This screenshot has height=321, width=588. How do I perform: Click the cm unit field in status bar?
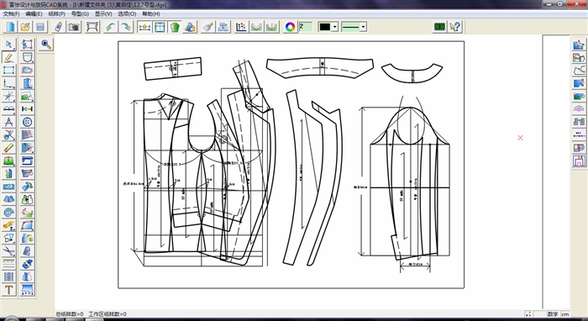click(565, 314)
